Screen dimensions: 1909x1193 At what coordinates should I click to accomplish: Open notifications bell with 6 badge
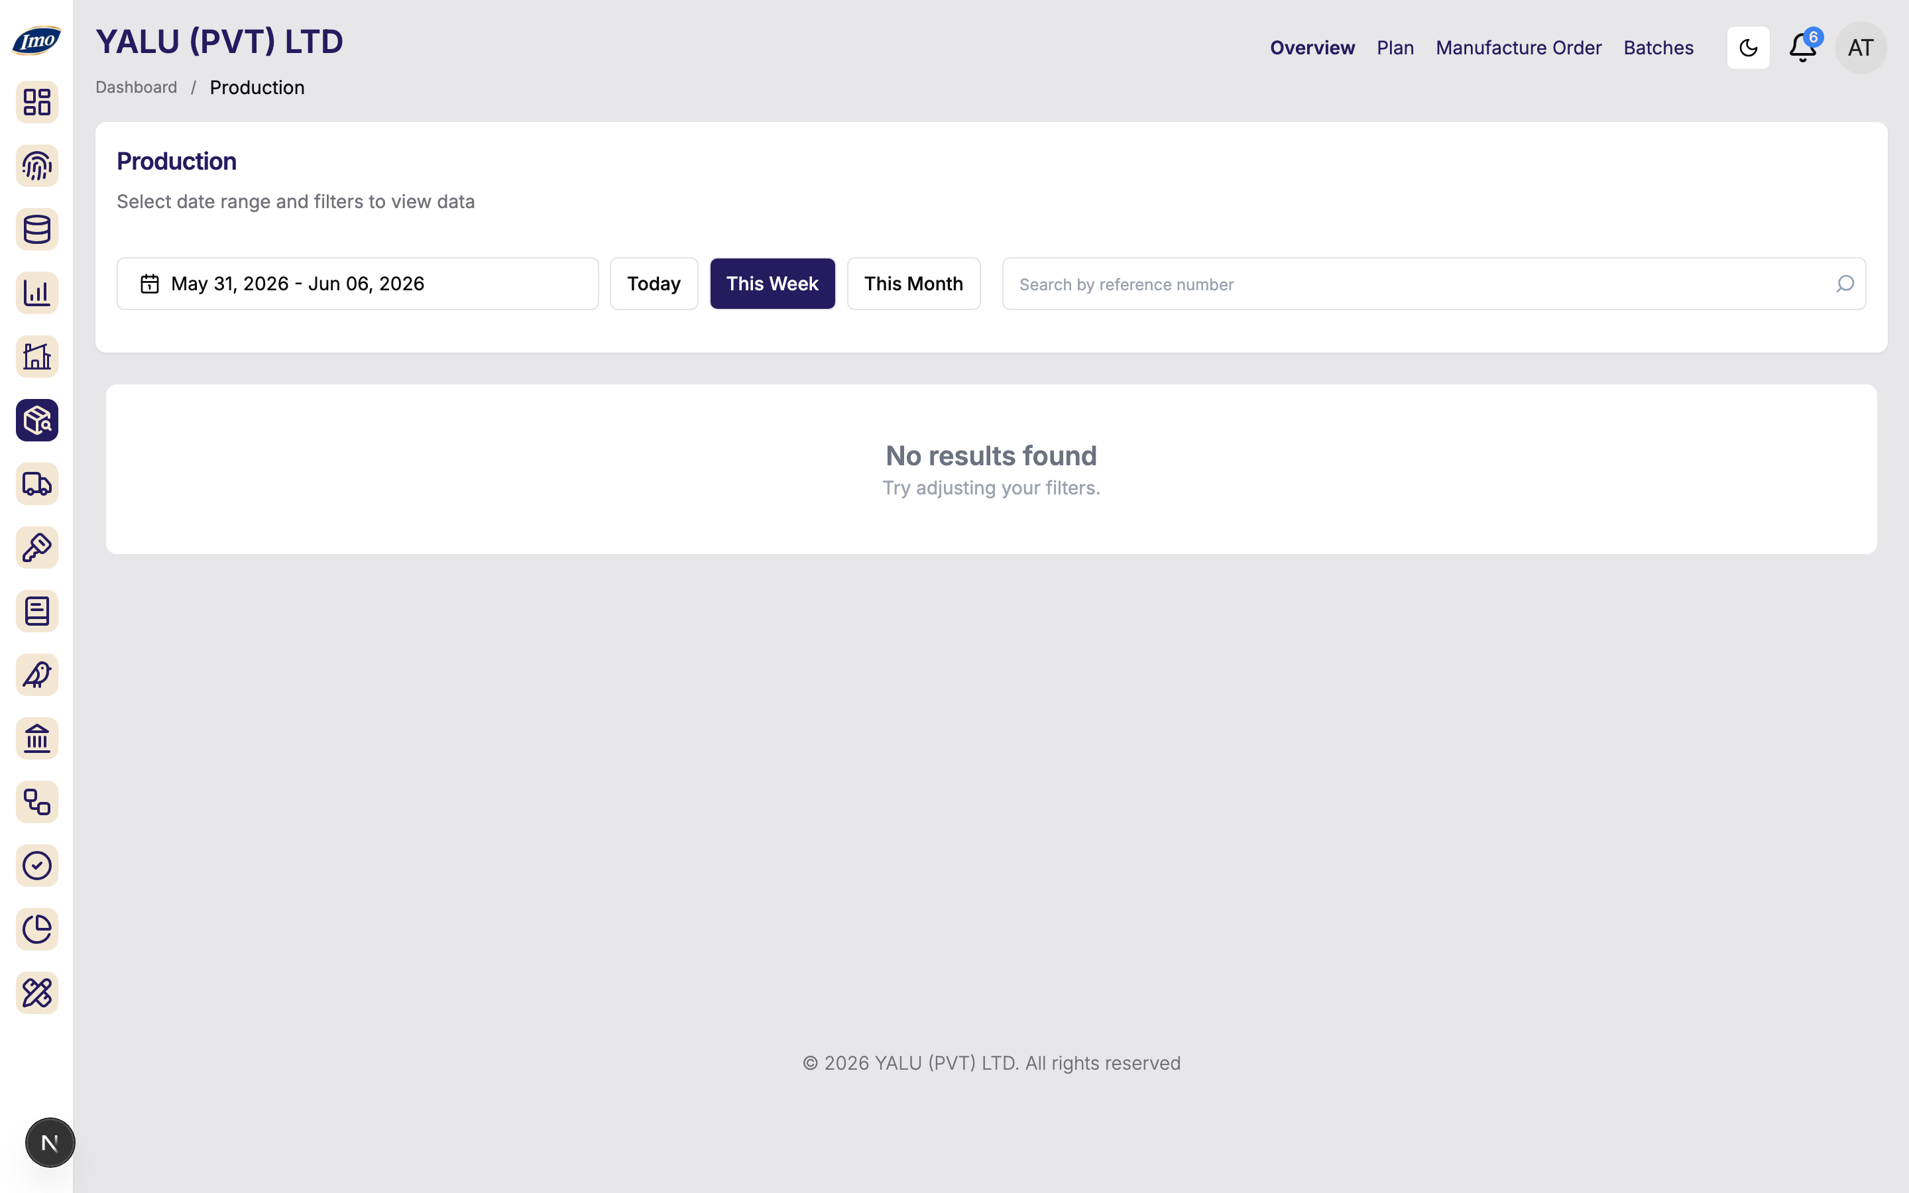tap(1804, 47)
